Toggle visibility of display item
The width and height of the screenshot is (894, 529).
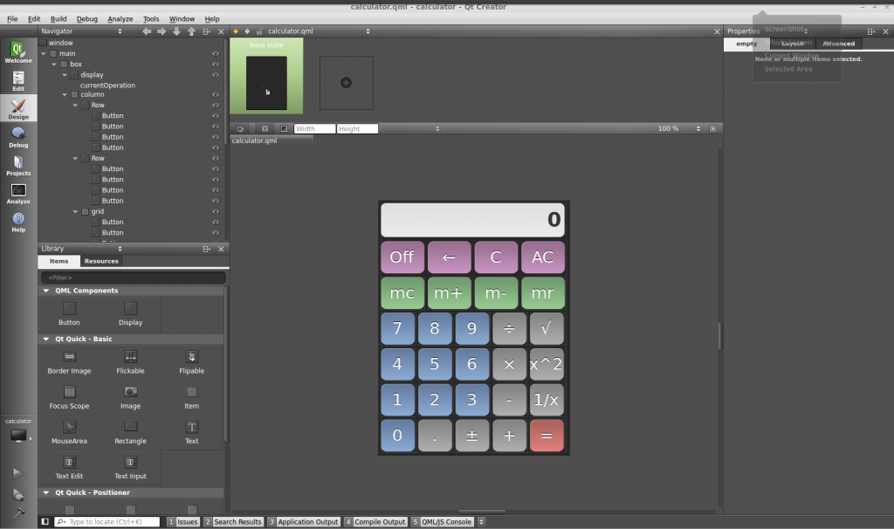(215, 75)
